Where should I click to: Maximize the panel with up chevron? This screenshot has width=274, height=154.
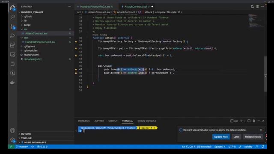(x=259, y=121)
